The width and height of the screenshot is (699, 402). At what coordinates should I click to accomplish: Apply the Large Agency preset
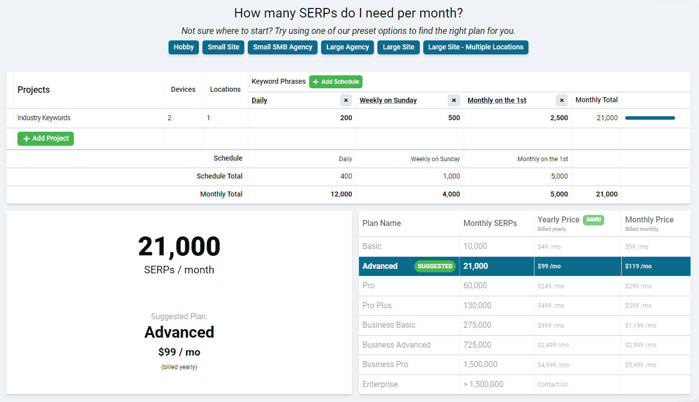[348, 47]
